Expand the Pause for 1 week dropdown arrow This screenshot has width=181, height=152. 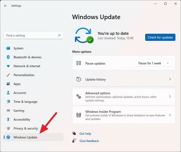[168, 63]
